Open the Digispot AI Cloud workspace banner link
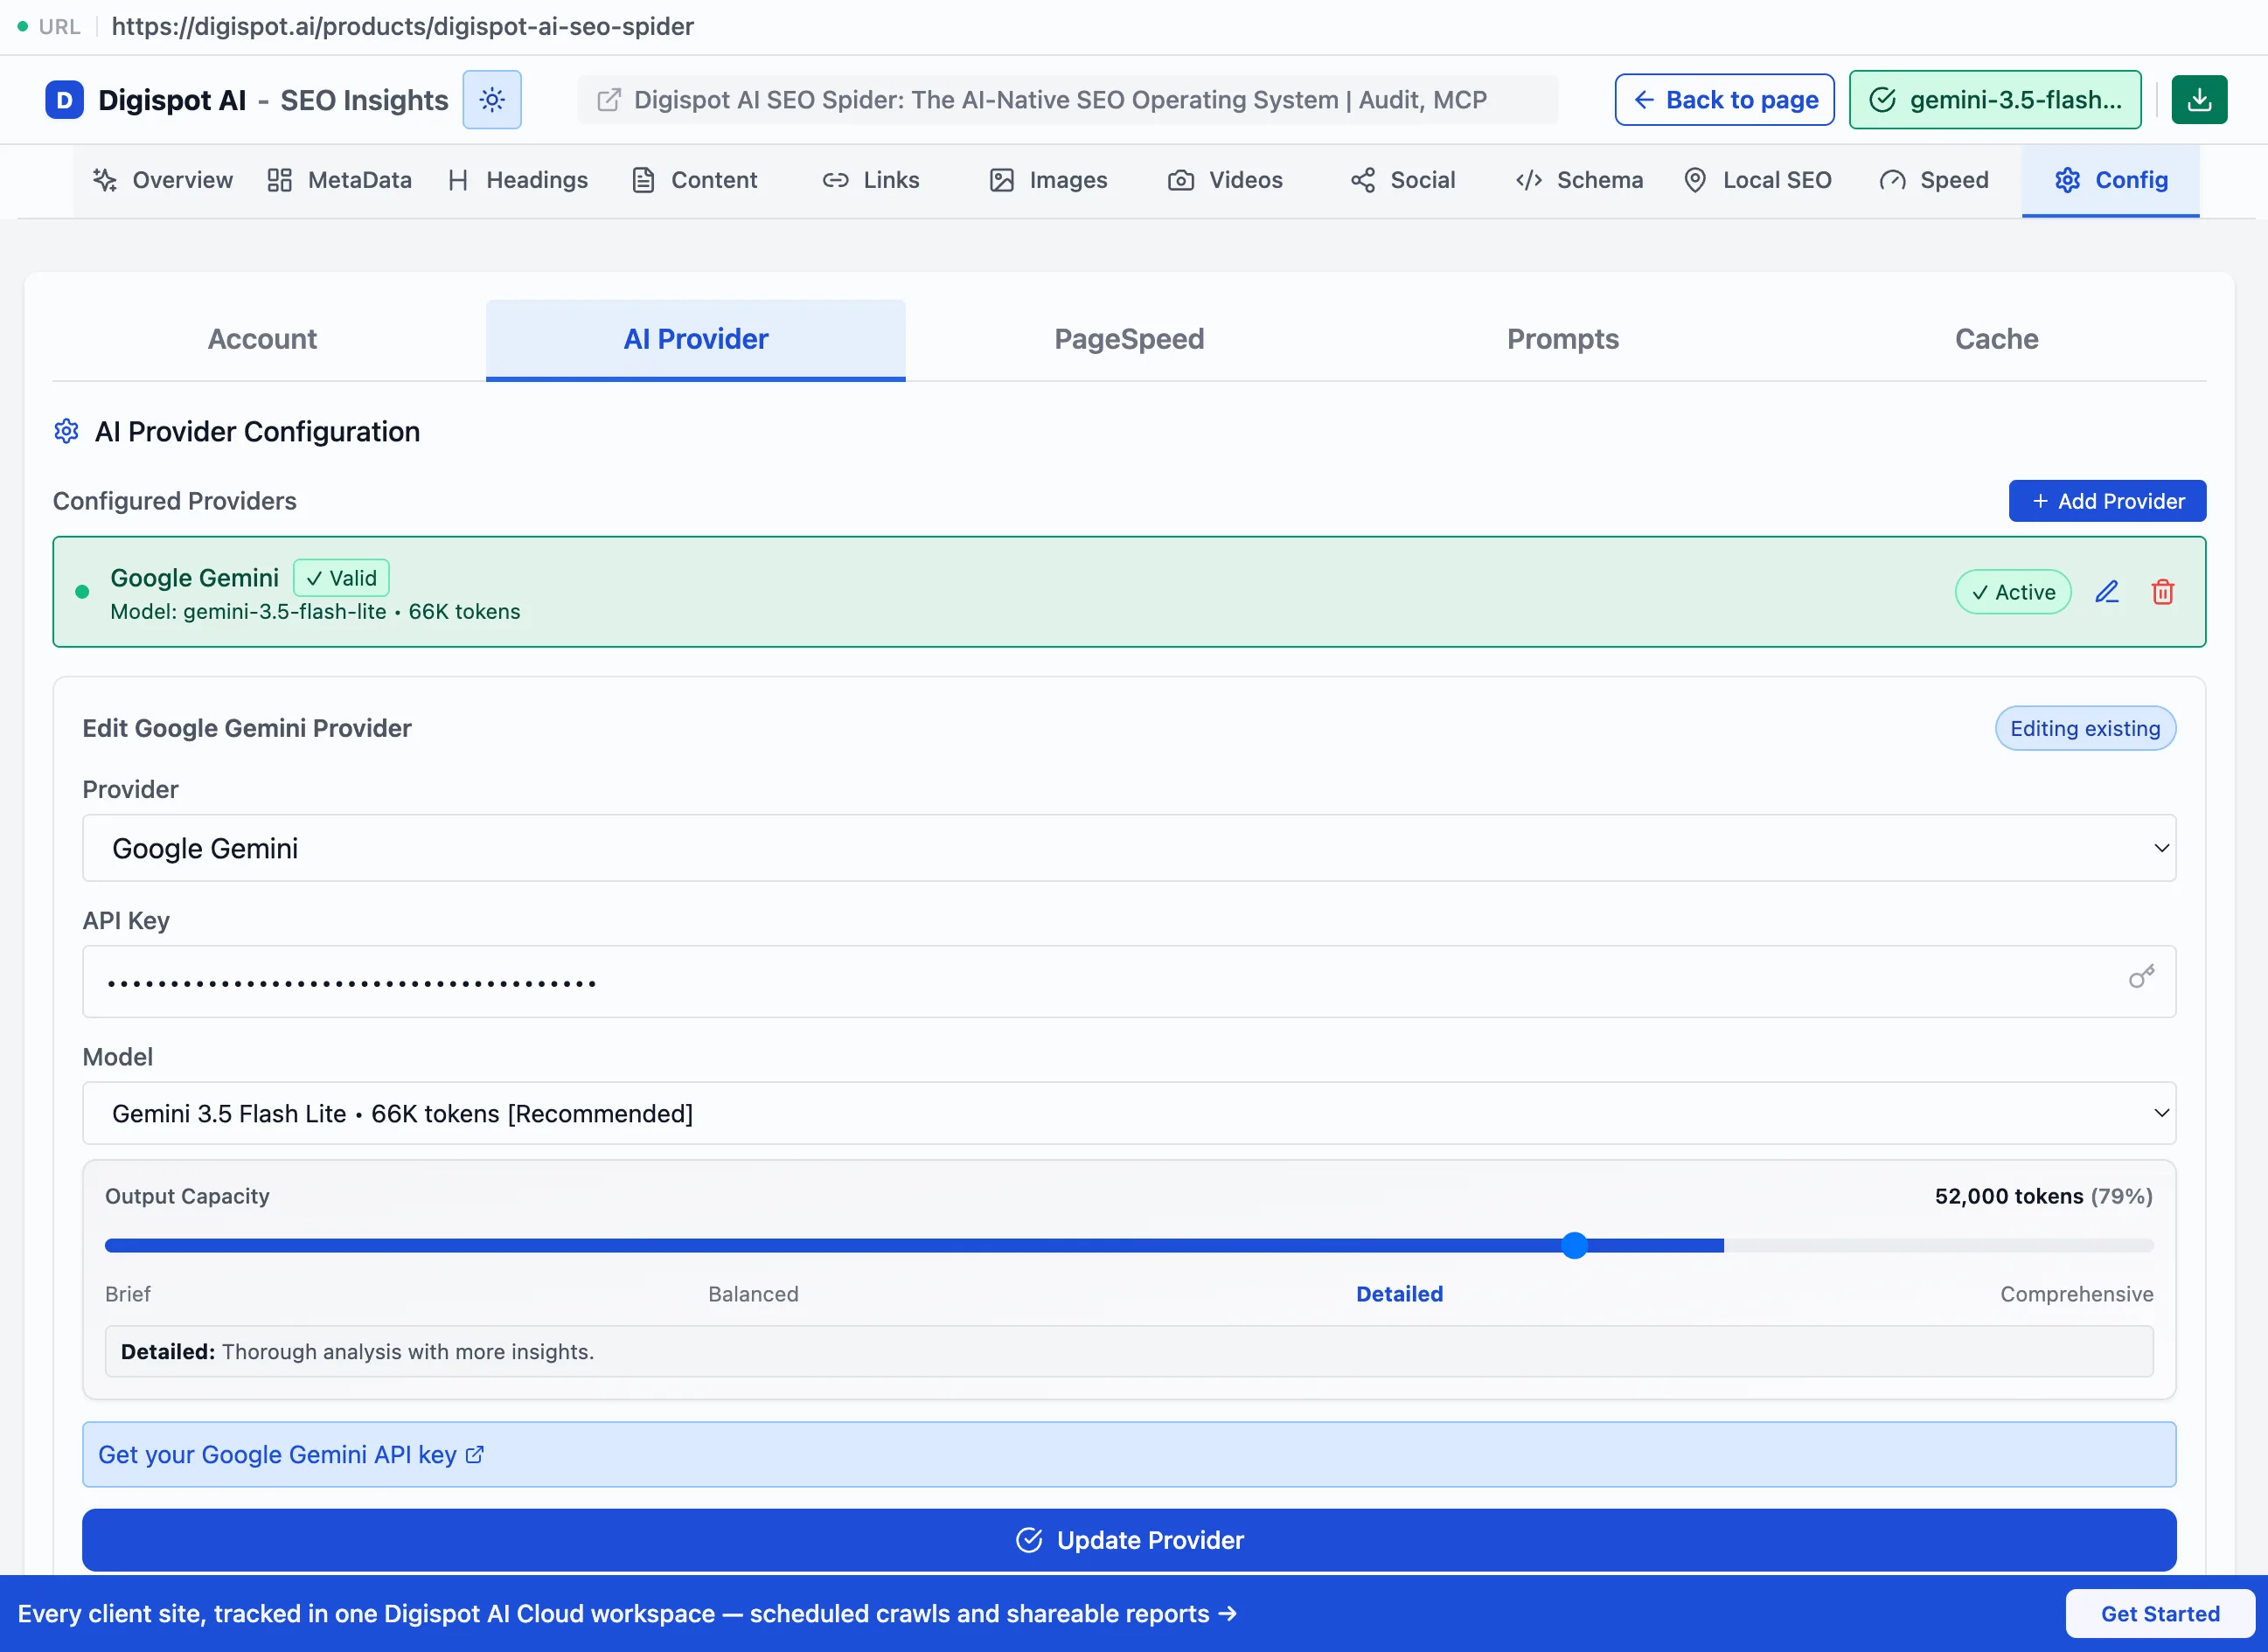 (627, 1614)
